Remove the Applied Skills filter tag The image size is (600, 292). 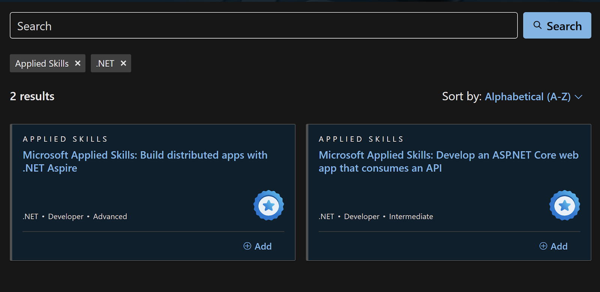[78, 63]
